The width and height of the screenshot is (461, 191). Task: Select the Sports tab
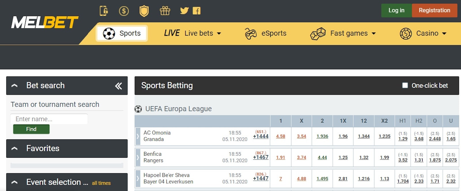122,33
